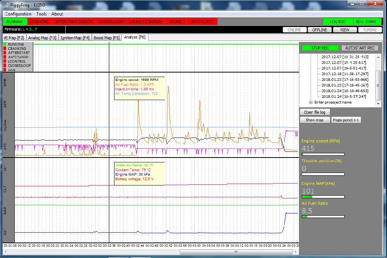Image resolution: width=387 pixels, height=258 pixels.
Task: Toggle STOP REC recording button
Action: click(x=320, y=48)
